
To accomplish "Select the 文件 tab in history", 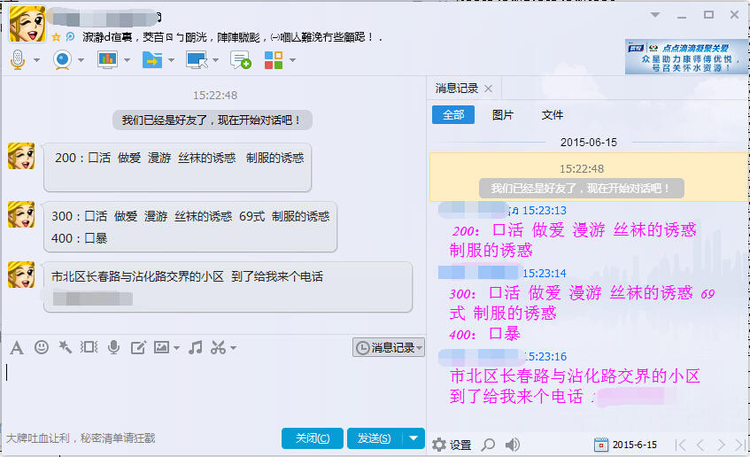I will point(553,115).
